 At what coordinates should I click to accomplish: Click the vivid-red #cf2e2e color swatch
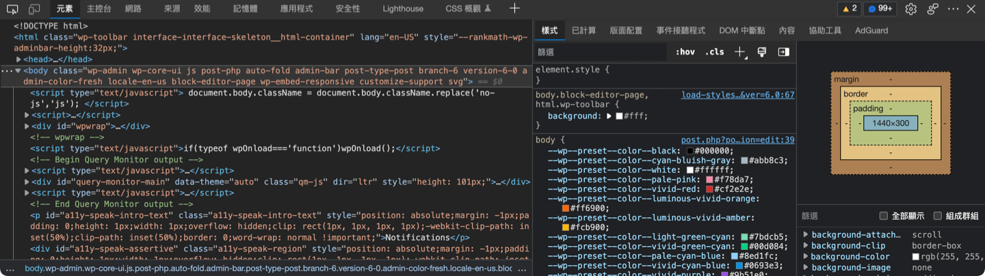tap(709, 189)
